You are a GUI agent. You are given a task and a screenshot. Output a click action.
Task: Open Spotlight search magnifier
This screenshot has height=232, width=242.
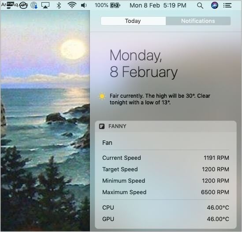[x=200, y=6]
